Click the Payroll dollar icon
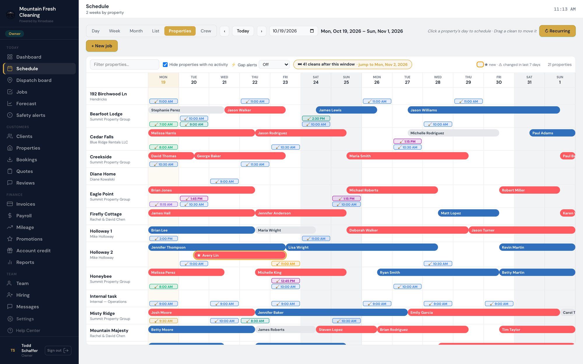The height and width of the screenshot is (364, 583). pyautogui.click(x=10, y=215)
